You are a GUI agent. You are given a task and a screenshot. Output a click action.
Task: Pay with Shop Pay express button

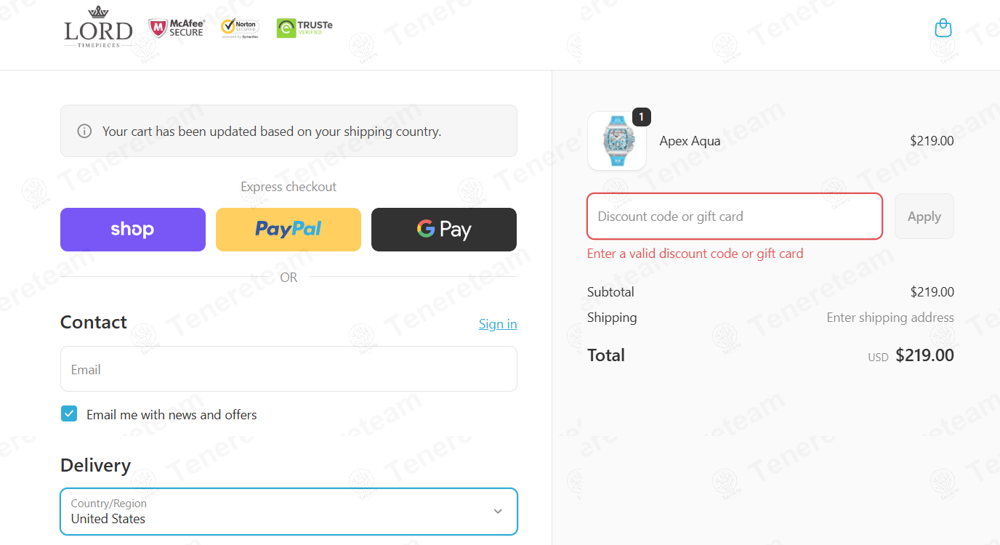133,230
